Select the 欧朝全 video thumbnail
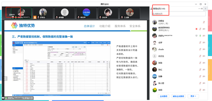 pos(43,13)
